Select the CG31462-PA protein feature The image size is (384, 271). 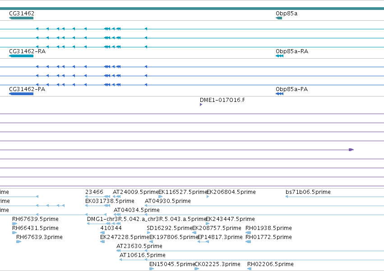point(21,94)
